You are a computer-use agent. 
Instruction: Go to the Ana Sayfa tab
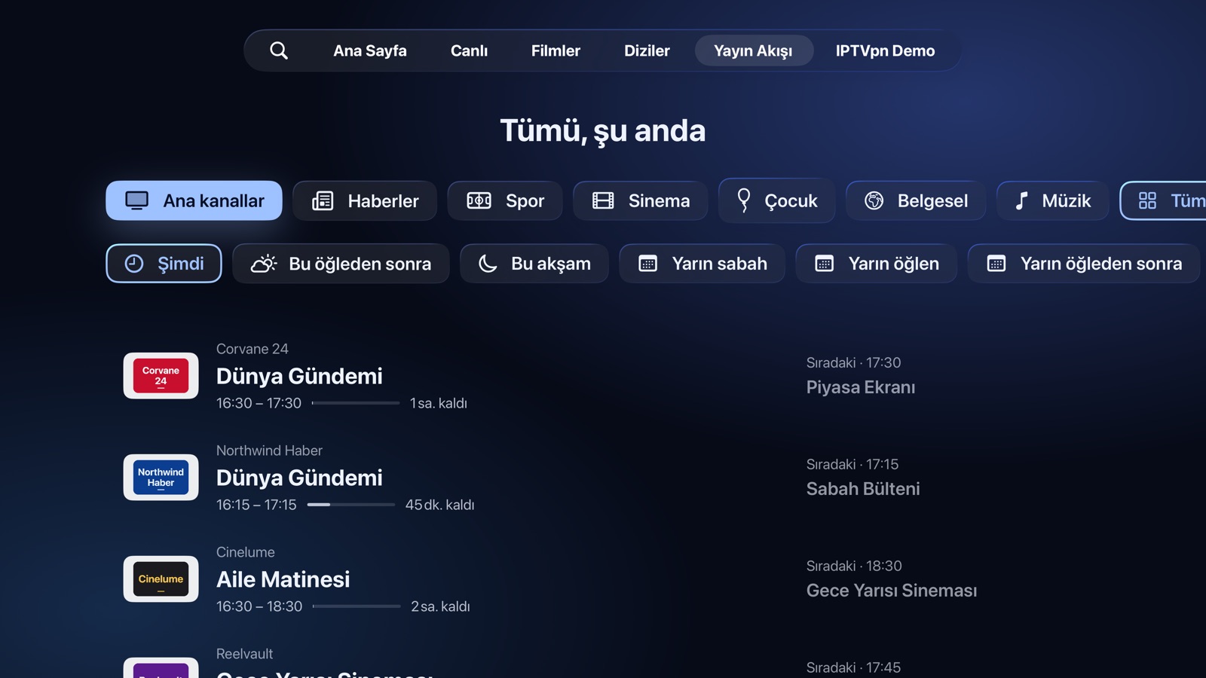[370, 50]
